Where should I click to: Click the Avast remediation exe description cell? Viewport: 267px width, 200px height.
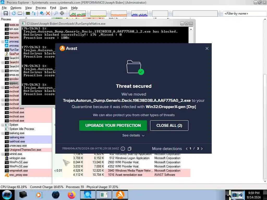pos(129,175)
